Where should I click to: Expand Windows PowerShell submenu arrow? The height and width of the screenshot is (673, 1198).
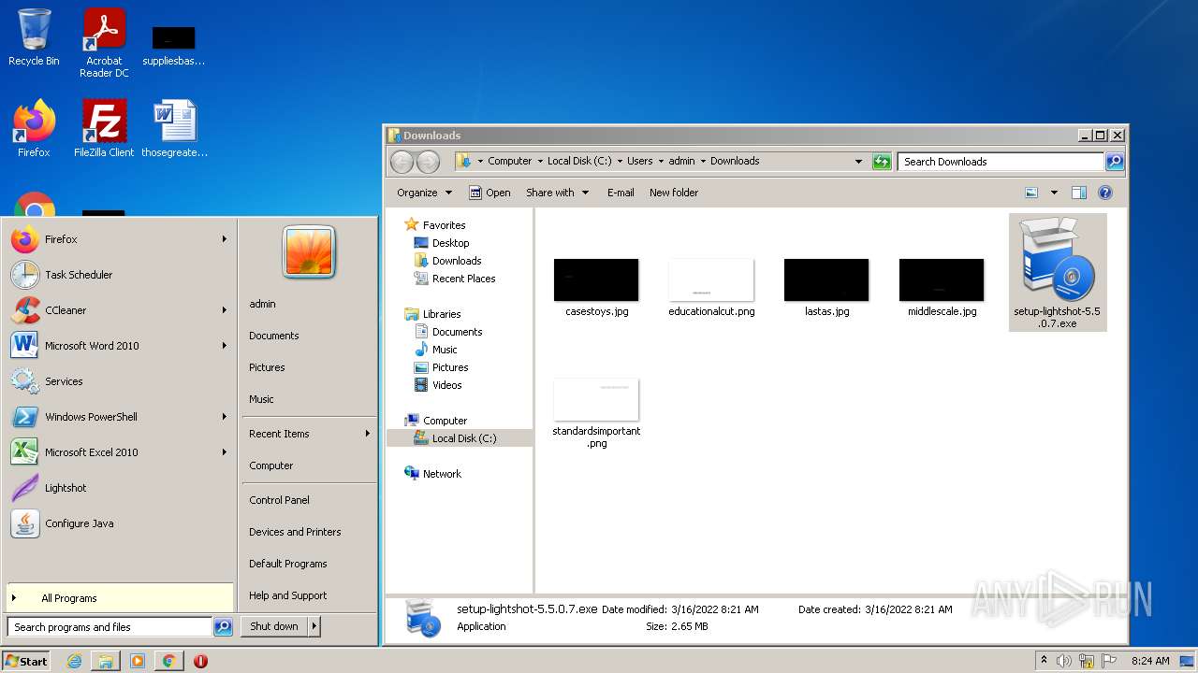coord(225,417)
